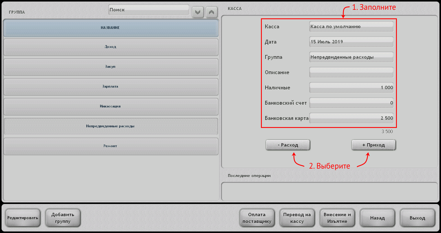Viewport: 441px width, 233px height.
Task: Click the Банковский счет amount field
Action: point(351,103)
